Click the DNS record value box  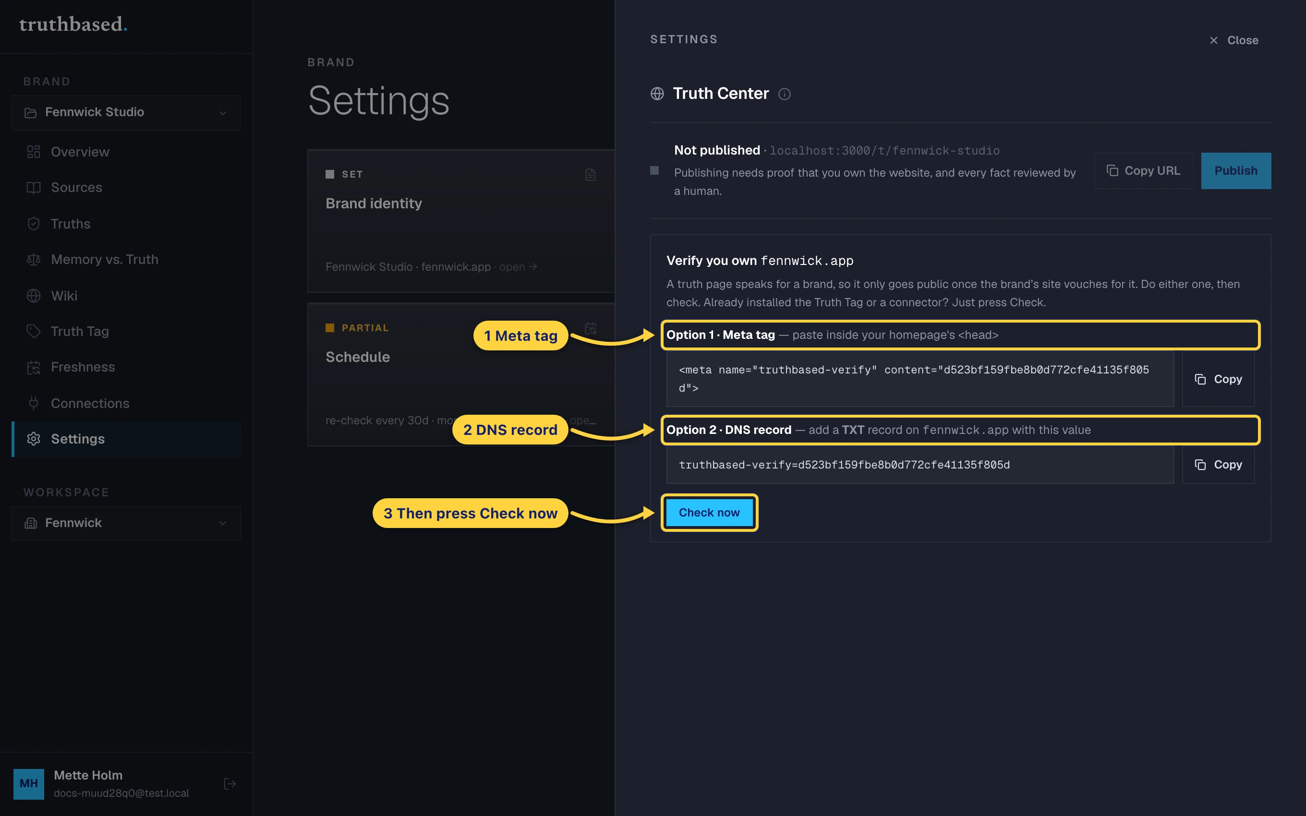click(x=920, y=464)
